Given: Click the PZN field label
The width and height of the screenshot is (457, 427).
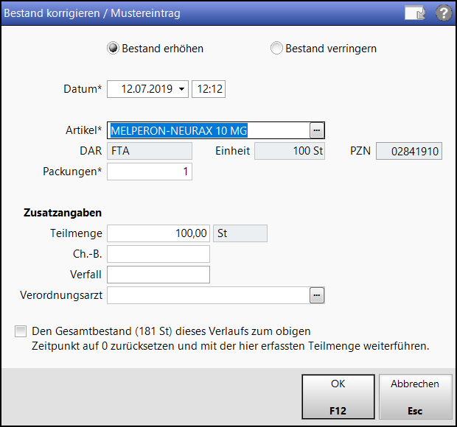Looking at the screenshot, I should [x=360, y=151].
